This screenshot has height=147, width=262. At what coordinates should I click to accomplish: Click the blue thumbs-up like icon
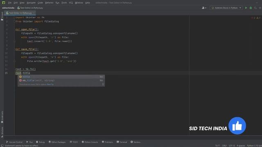tap(237, 126)
